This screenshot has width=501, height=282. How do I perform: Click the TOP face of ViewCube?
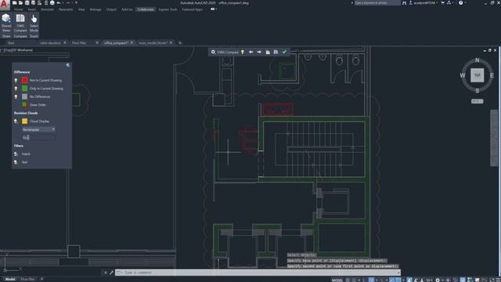coord(477,75)
